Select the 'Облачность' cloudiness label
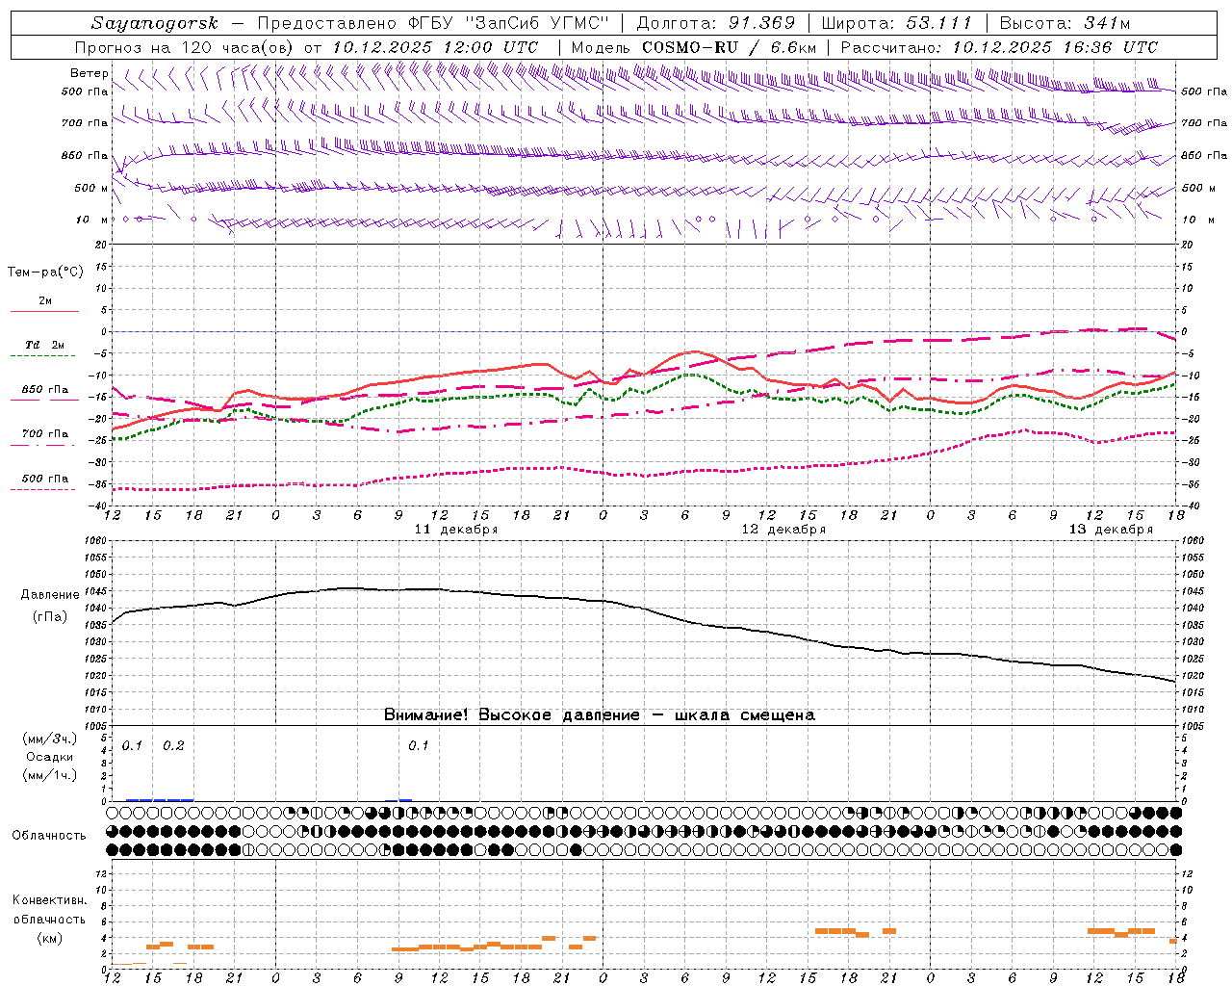Viewport: 1232px width, 986px height. coord(49,836)
